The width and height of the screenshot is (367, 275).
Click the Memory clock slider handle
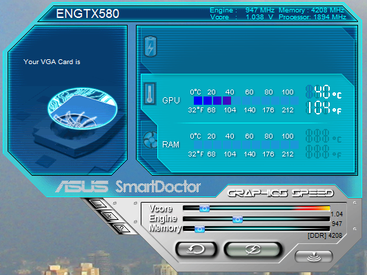click(x=199, y=229)
